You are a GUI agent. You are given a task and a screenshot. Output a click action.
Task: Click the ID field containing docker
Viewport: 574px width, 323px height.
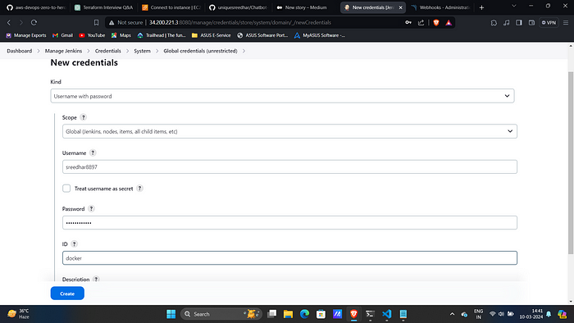[x=289, y=258]
